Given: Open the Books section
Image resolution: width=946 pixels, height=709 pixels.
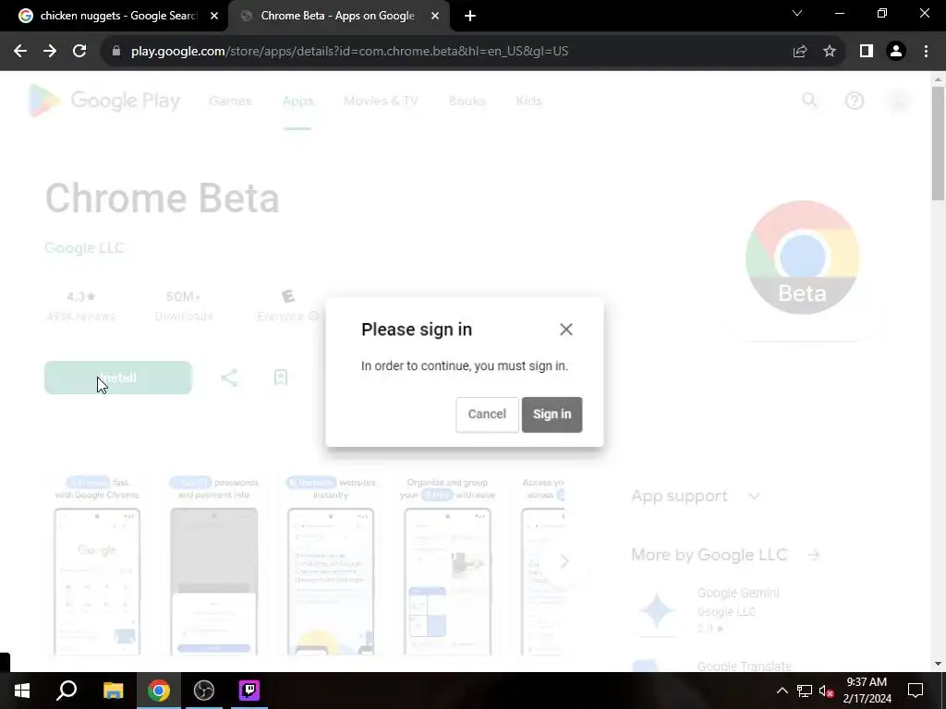Looking at the screenshot, I should (467, 101).
